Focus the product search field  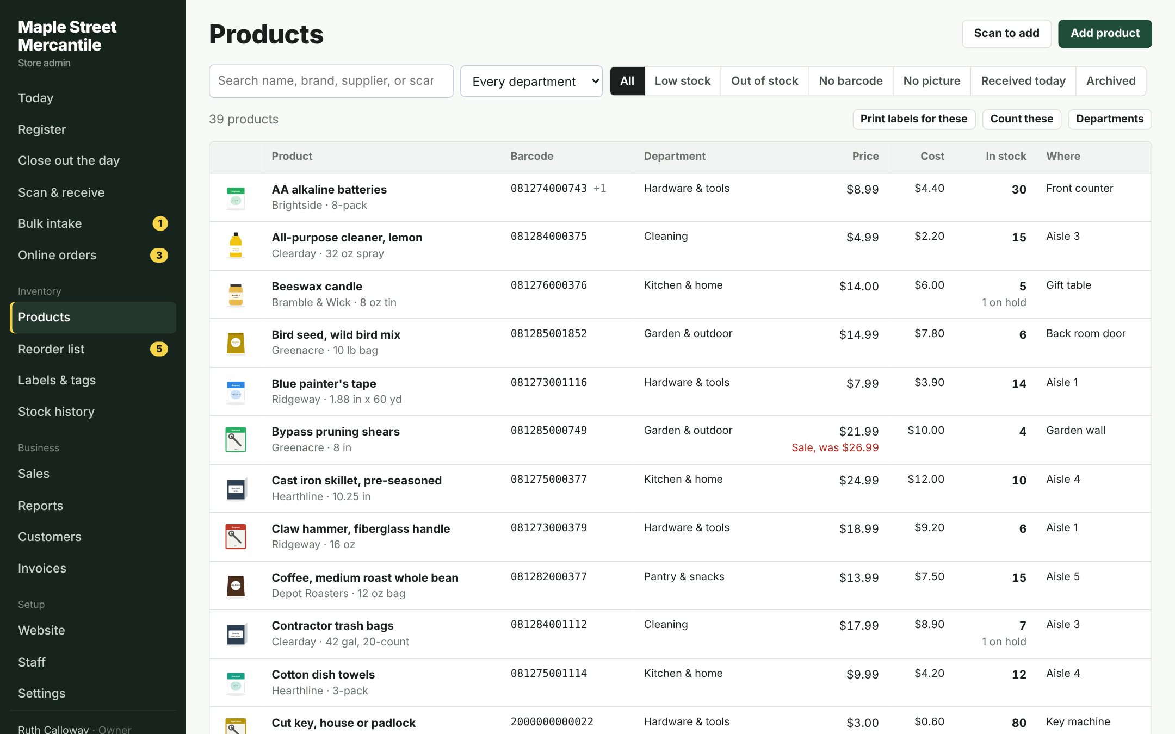click(x=331, y=81)
